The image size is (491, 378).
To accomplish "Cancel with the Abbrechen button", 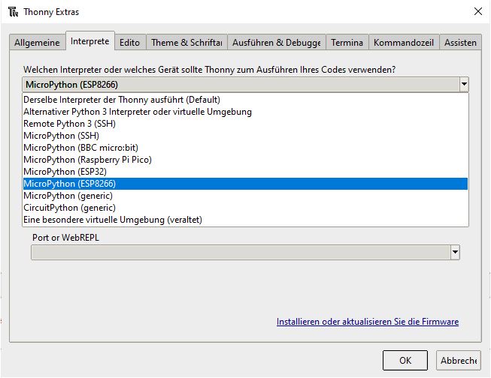I will [459, 360].
